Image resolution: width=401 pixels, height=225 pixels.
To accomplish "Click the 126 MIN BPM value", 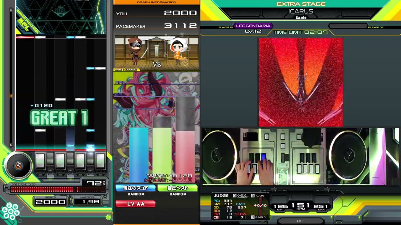I will [281, 206].
